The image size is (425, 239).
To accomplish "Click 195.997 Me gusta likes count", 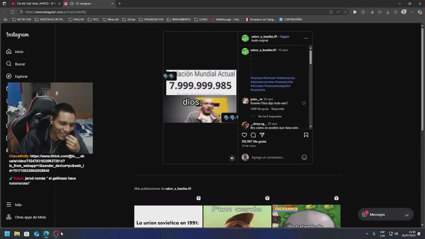I will pos(254,141).
